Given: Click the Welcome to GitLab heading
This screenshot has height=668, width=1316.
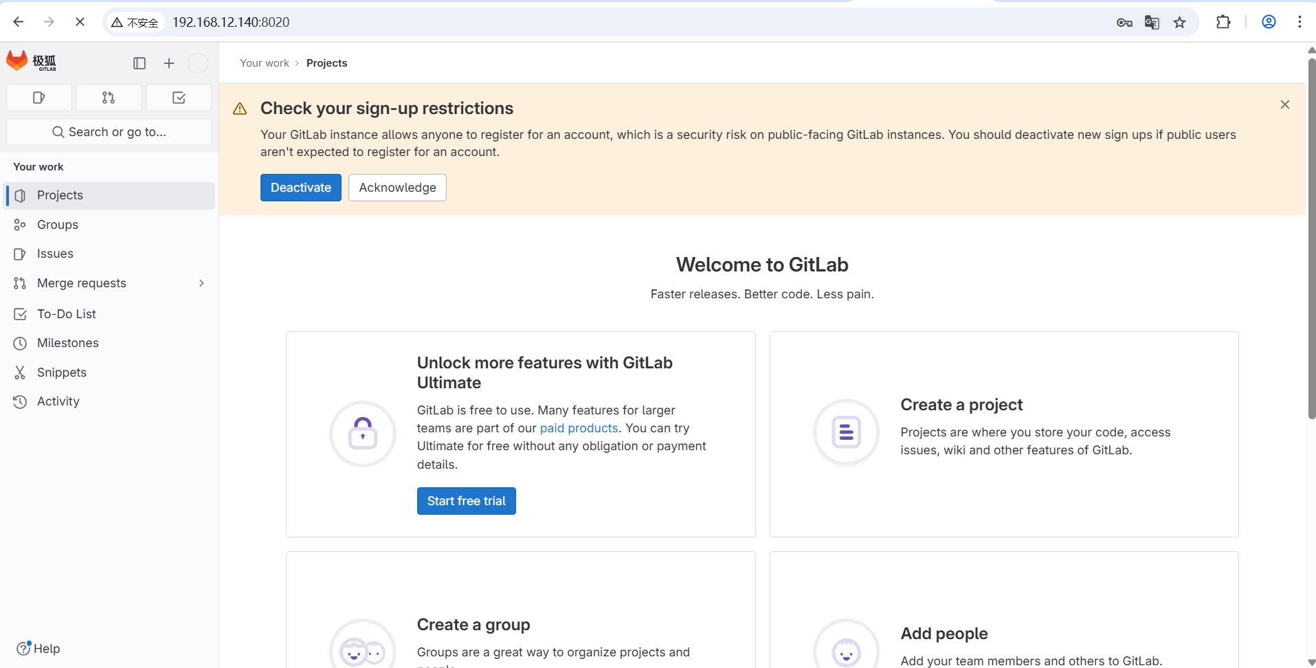Looking at the screenshot, I should 762,265.
